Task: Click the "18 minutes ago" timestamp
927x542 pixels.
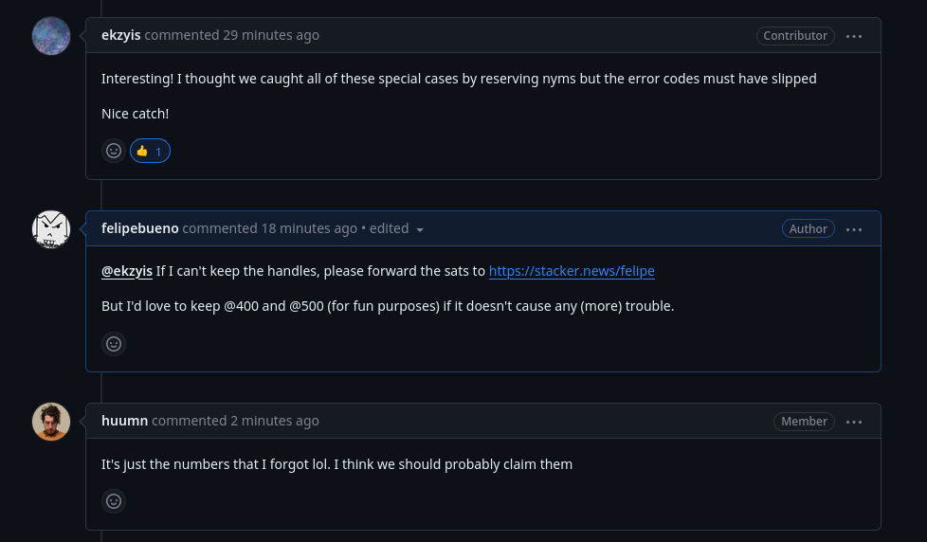Action: pyautogui.click(x=309, y=228)
